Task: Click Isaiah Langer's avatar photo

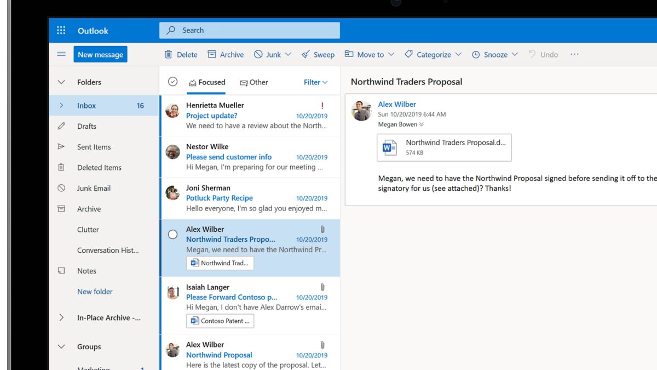Action: 172,293
